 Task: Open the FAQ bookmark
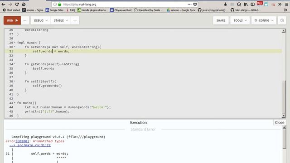point(71,10)
